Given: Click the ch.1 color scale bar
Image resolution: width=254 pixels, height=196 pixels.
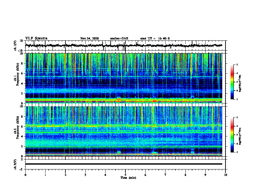Looking at the screenshot, I should tap(232, 82).
